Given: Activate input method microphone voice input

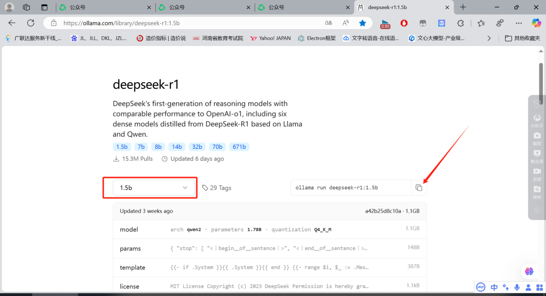Looking at the screenshot, I should (x=517, y=287).
